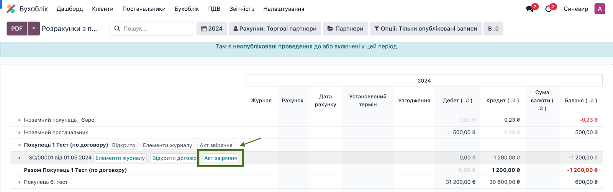Click Елементи журналу on Покупець 1 Тест row
613x192 pixels.
coord(167,145)
